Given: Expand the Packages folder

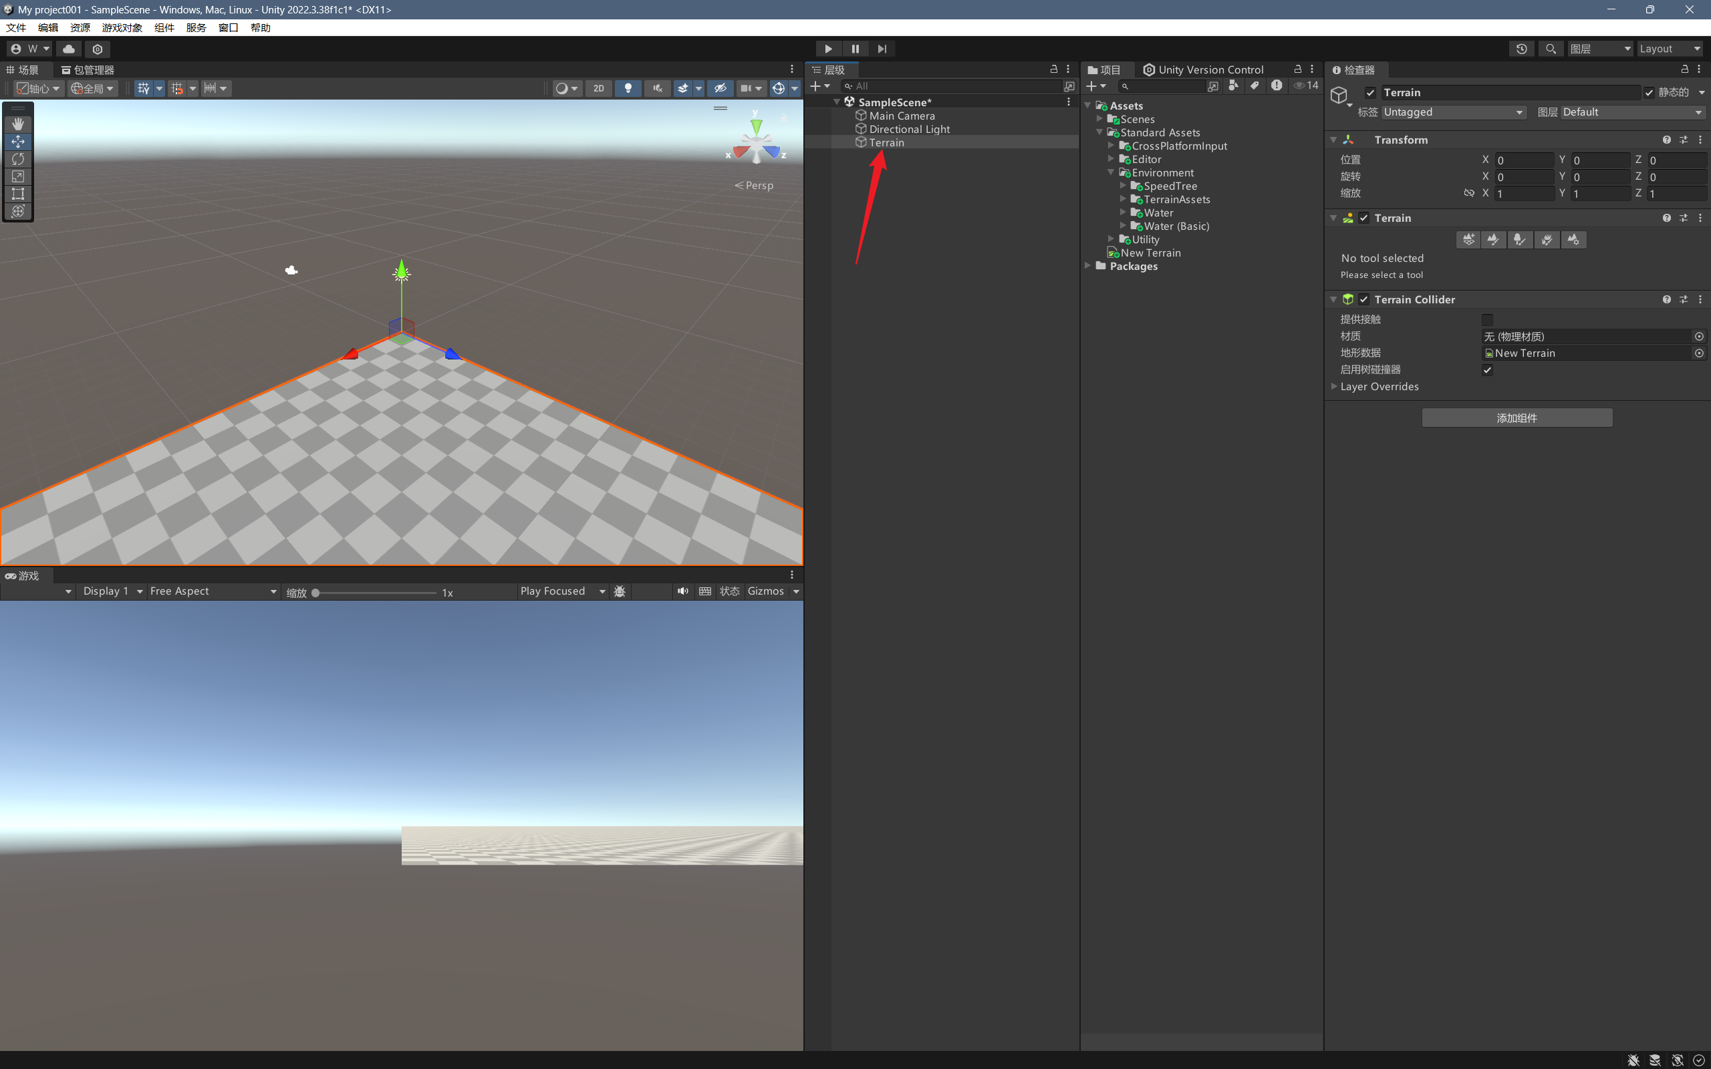Looking at the screenshot, I should 1087,266.
